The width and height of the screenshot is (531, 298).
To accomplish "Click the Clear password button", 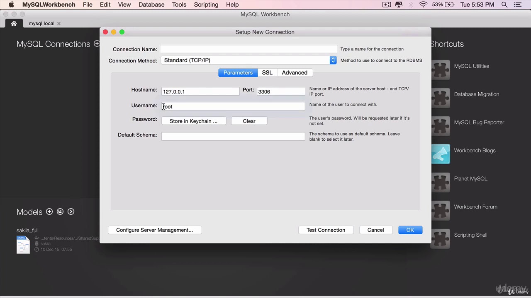I will [x=249, y=121].
